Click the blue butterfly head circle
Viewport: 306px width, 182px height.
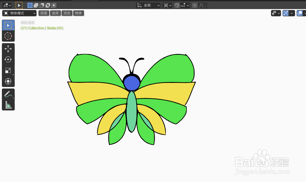(132, 83)
